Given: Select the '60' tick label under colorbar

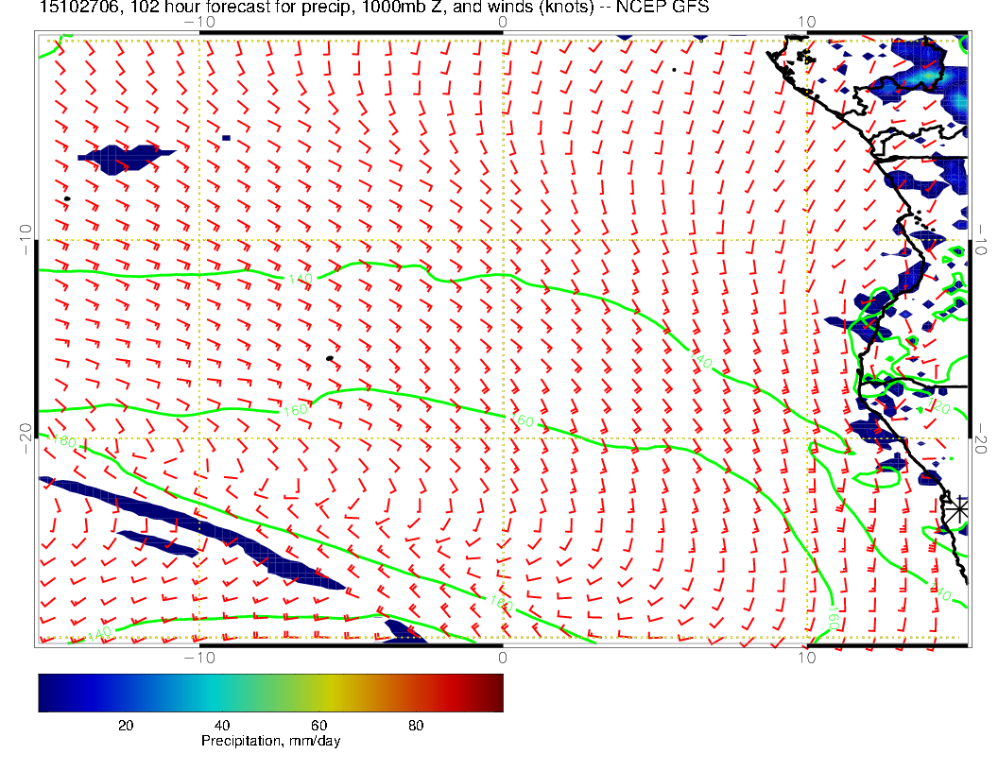Looking at the screenshot, I should tap(318, 726).
